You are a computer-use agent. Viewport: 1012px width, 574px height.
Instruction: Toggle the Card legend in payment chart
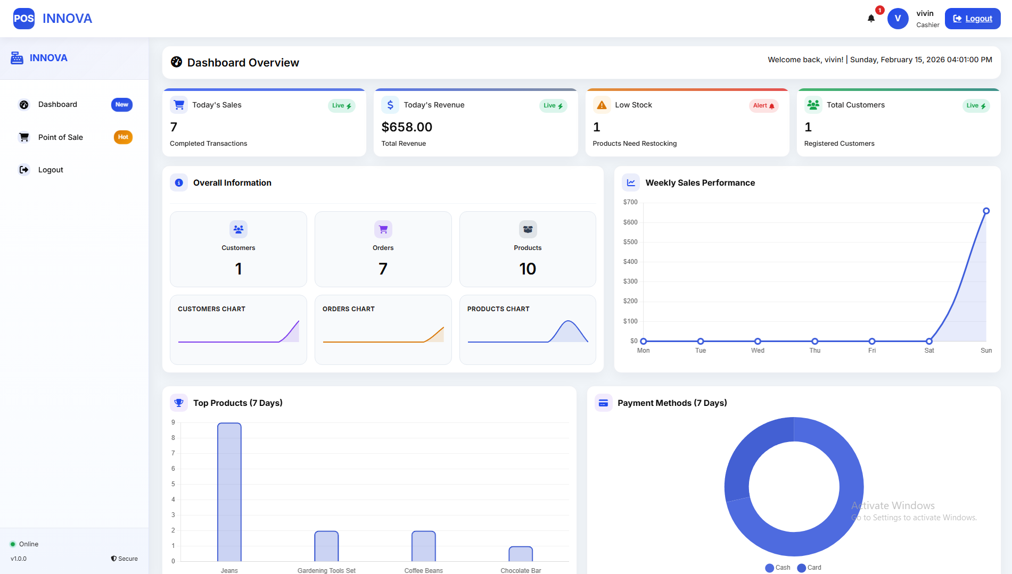tap(809, 568)
